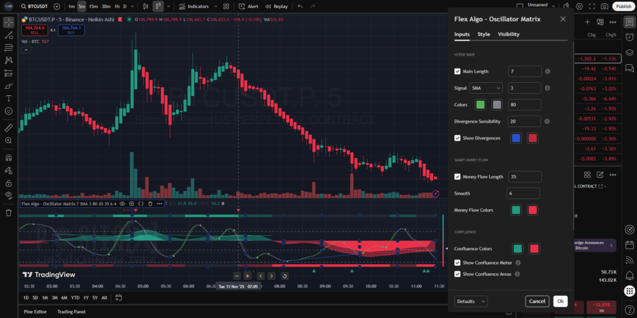Enter fullscreen chart mode

point(592,6)
